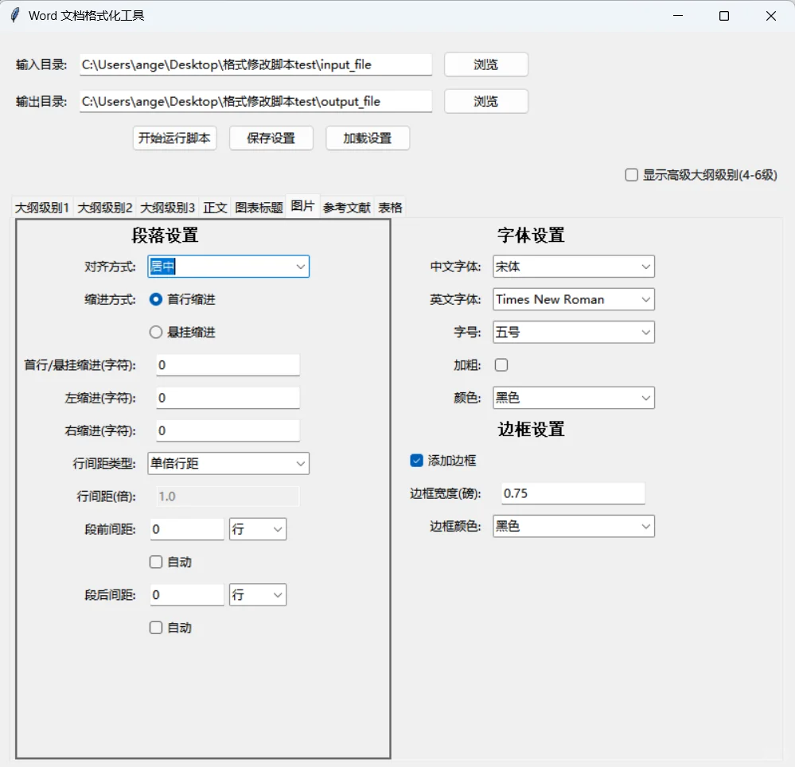Select the 首行缩进 radio button
This screenshot has width=795, height=767.
point(156,300)
